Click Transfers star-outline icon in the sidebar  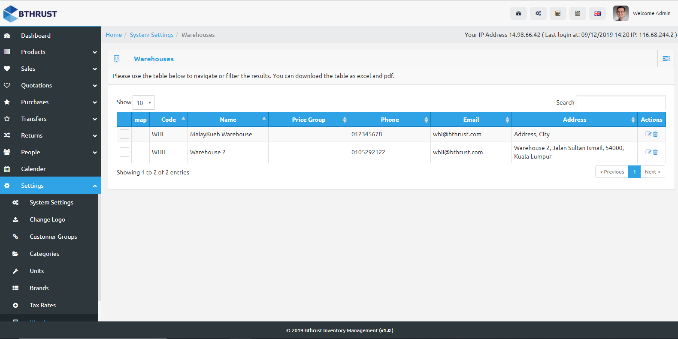tap(7, 119)
